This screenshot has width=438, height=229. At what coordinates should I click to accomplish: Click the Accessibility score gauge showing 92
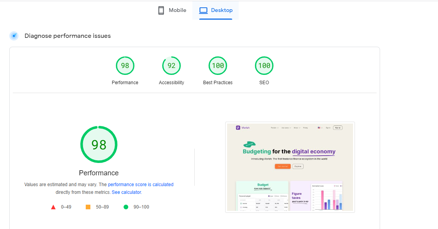[171, 66]
